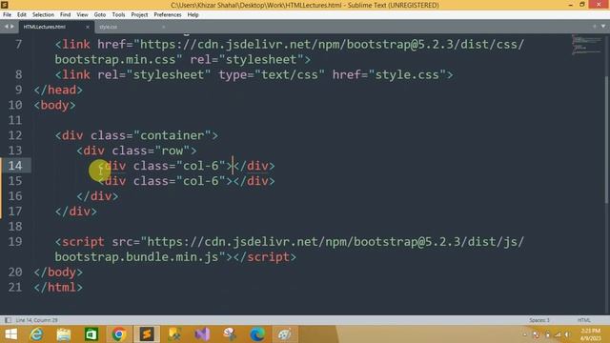This screenshot has width=610, height=343.
Task: Close the style.css tab
Action: [163, 27]
